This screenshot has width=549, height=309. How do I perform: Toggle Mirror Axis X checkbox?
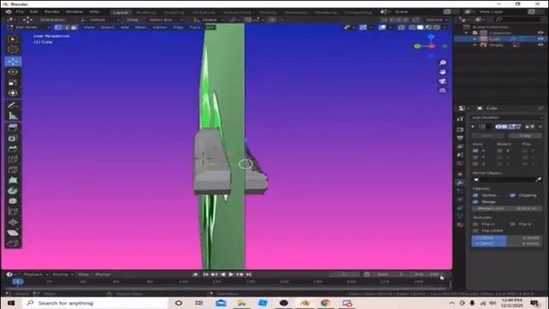point(475,151)
